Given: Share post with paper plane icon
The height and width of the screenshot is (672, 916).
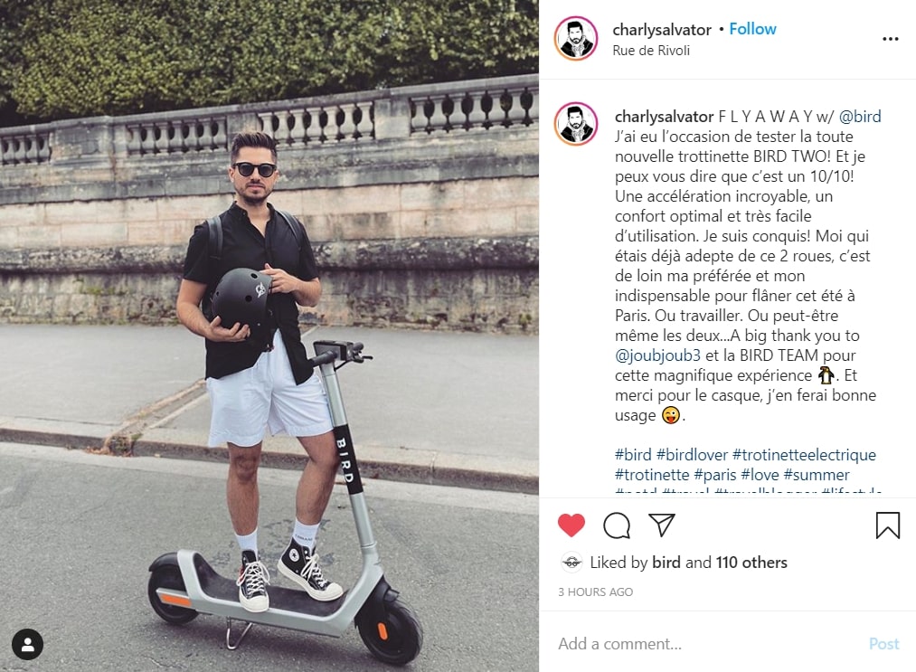Looking at the screenshot, I should click(662, 525).
